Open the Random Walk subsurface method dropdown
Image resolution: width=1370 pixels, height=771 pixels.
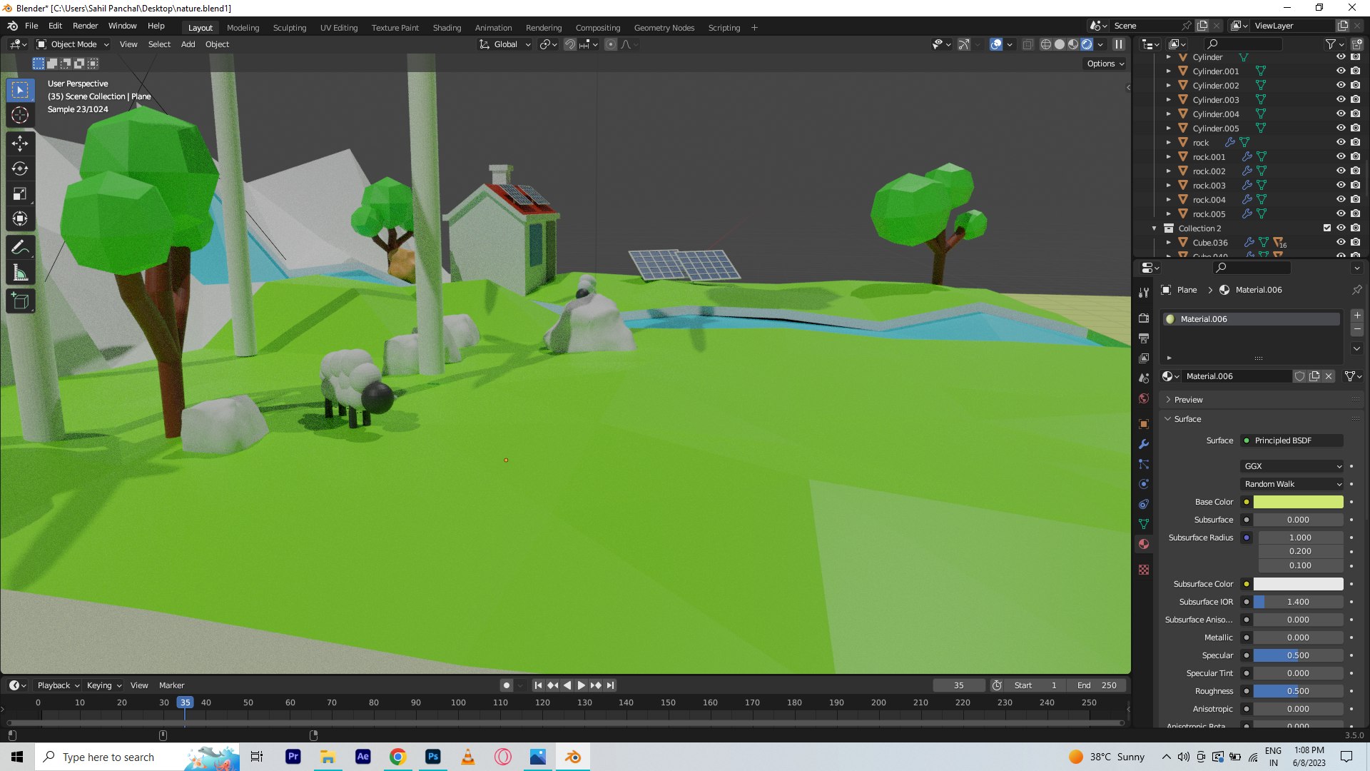point(1292,484)
